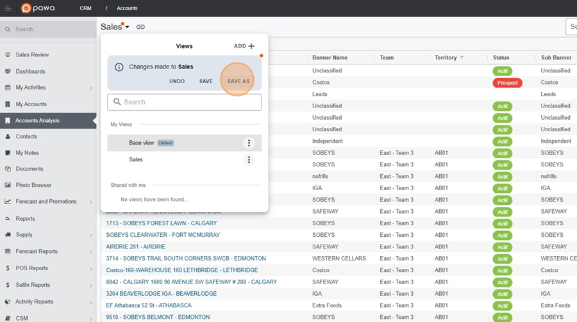This screenshot has height=322, width=577.
Task: Open 3204 BEAVERLODGE IGA - BEAVERLODGE link
Action: [x=161, y=294]
